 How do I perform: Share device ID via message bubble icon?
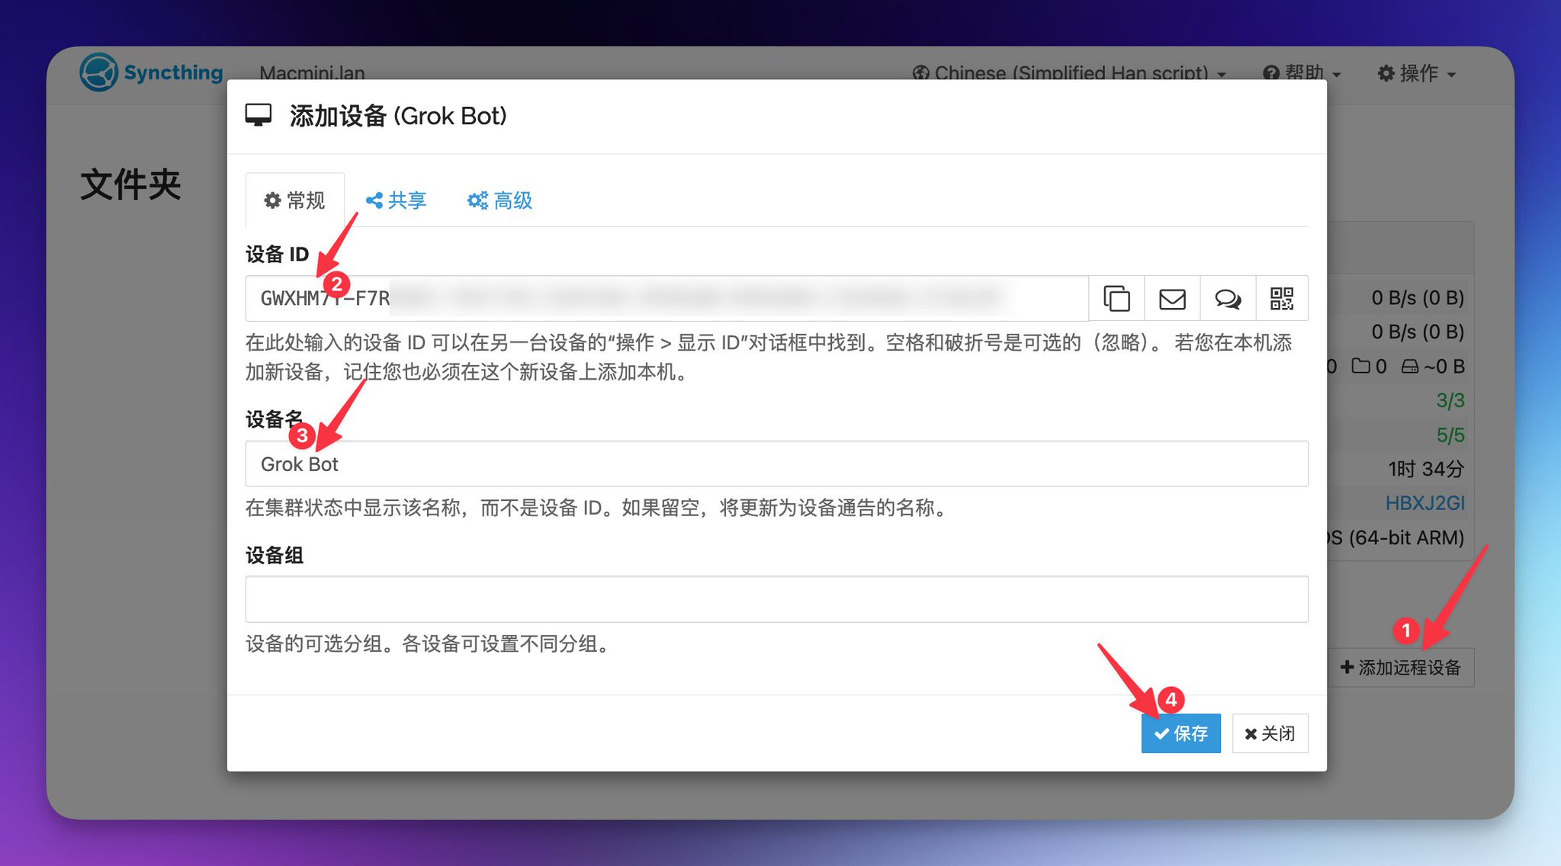tap(1228, 298)
